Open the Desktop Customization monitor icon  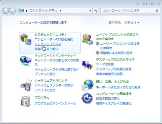(87, 65)
